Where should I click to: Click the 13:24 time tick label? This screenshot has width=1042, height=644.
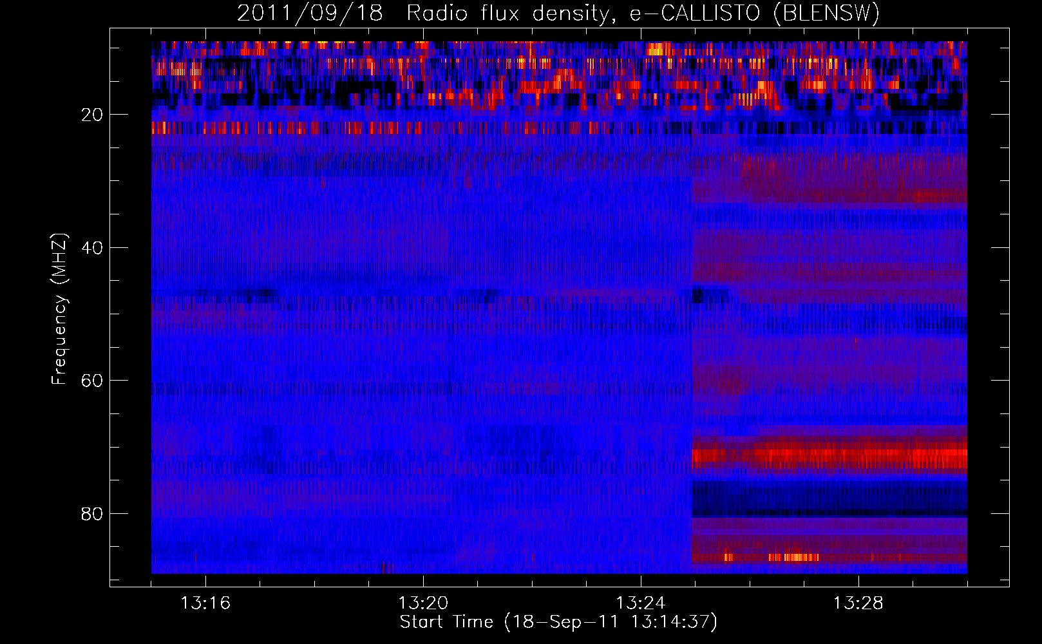click(x=641, y=603)
